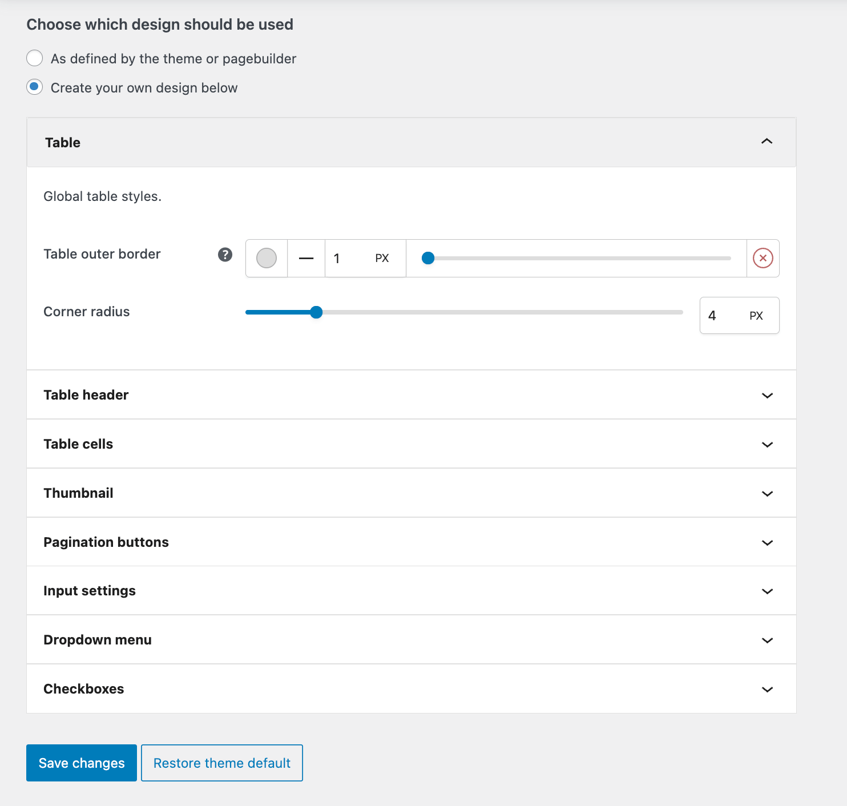Click Restore theme default button
Viewport: 847px width, 806px height.
click(222, 763)
